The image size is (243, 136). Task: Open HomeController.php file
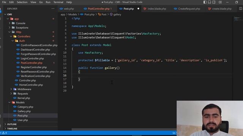point(31,85)
